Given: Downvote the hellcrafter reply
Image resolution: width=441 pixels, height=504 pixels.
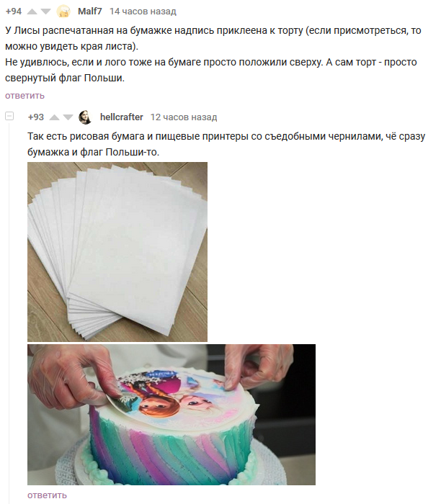Looking at the screenshot, I should 68,117.
